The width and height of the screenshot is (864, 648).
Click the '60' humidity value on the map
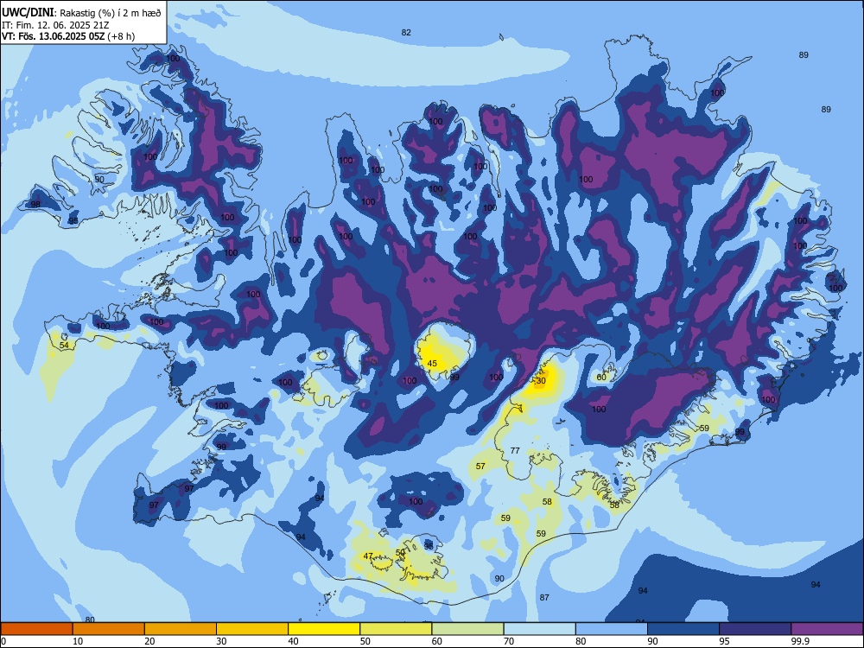601,378
